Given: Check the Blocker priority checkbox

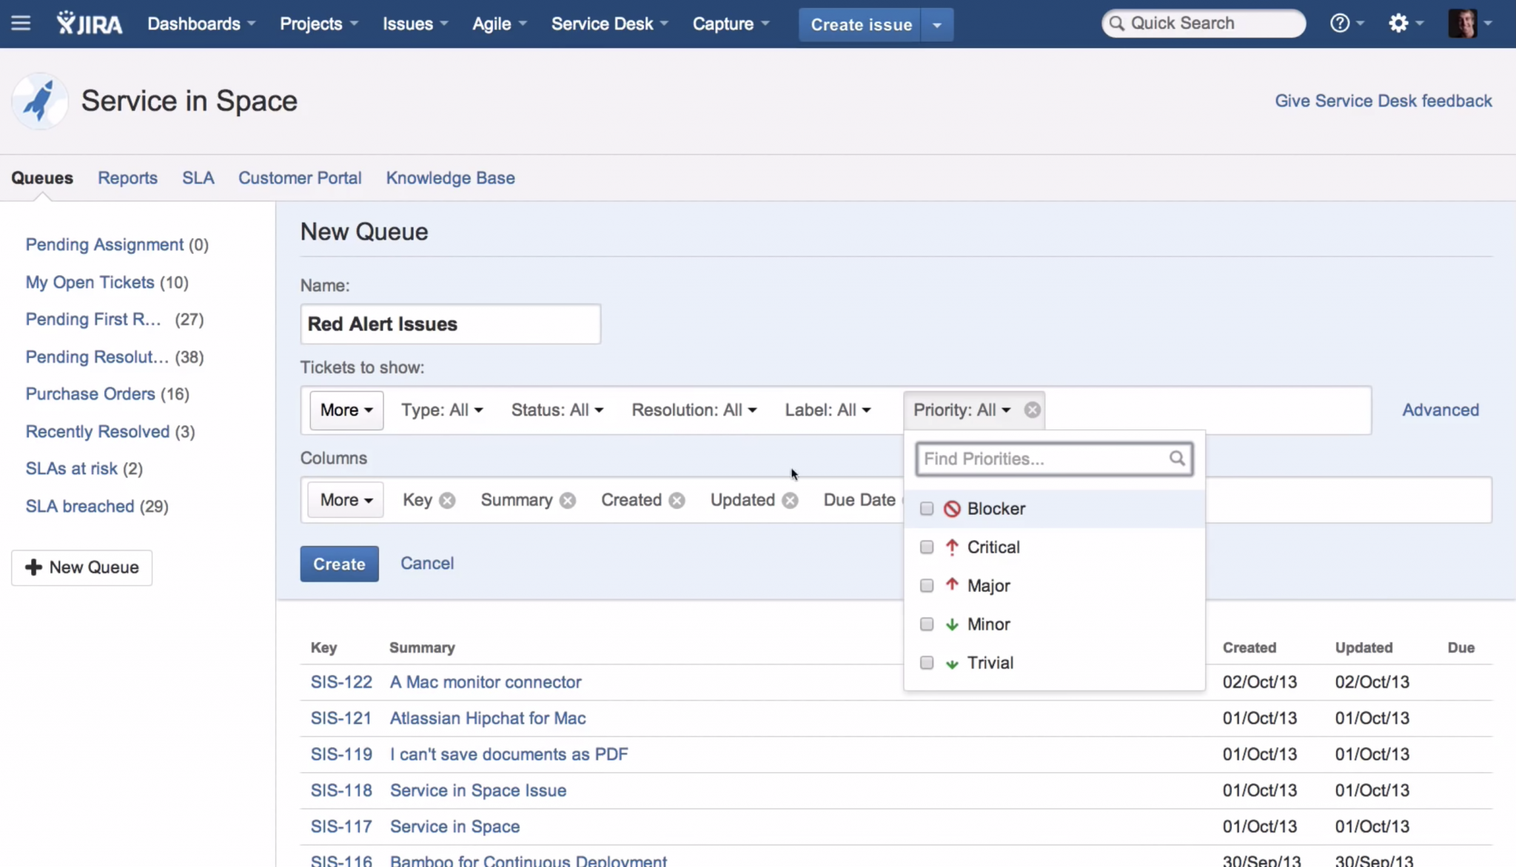Looking at the screenshot, I should click(x=926, y=509).
